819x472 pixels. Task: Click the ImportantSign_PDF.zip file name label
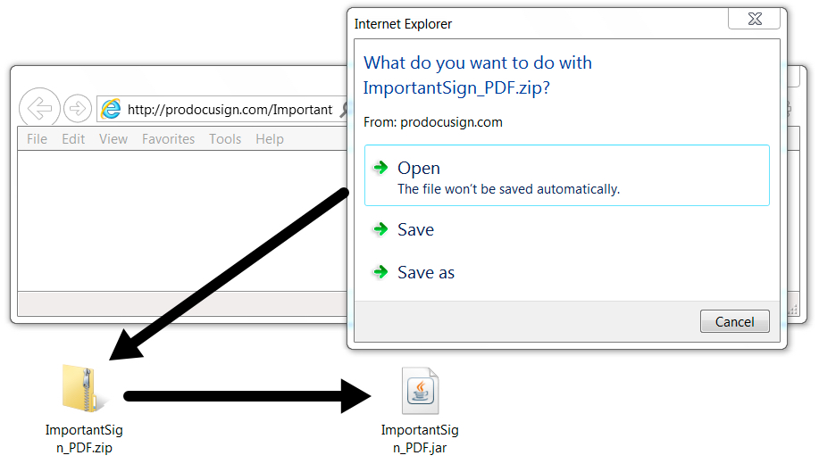84,439
